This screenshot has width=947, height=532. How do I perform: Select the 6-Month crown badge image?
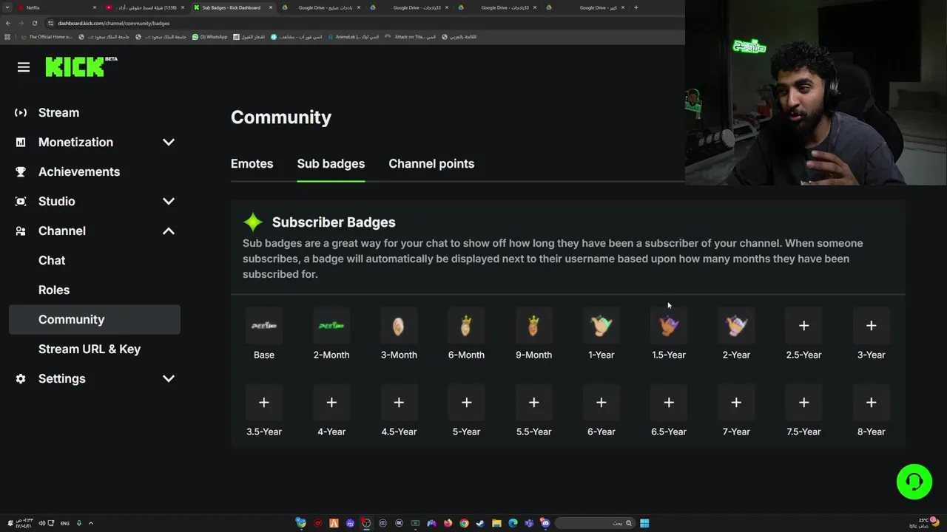click(x=466, y=325)
